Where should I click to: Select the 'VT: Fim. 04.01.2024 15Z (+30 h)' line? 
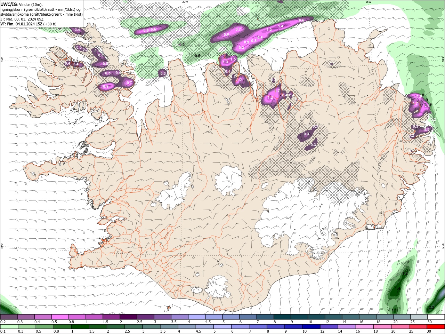[29, 24]
